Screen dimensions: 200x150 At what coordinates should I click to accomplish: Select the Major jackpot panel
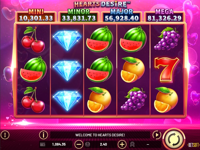pyautogui.click(x=122, y=16)
